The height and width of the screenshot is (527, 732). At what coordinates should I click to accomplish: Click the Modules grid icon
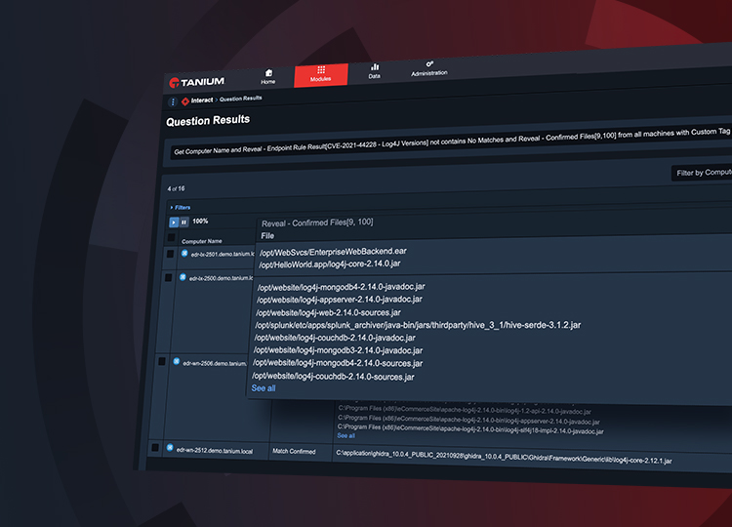(321, 70)
